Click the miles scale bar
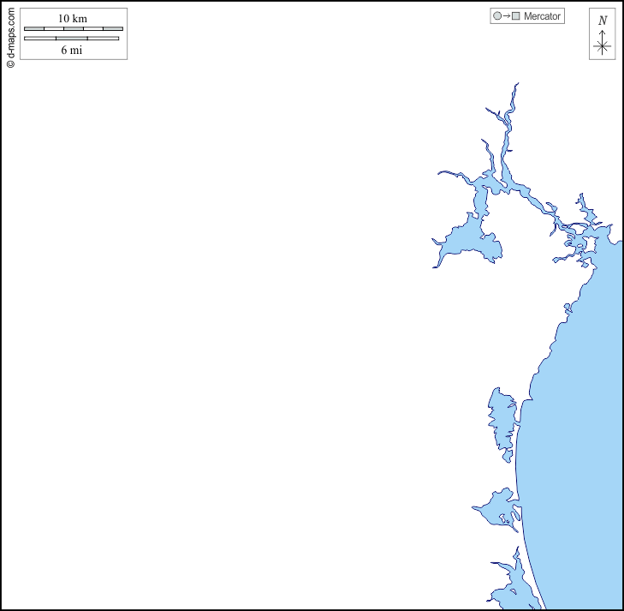The height and width of the screenshot is (611, 624). [x=72, y=39]
